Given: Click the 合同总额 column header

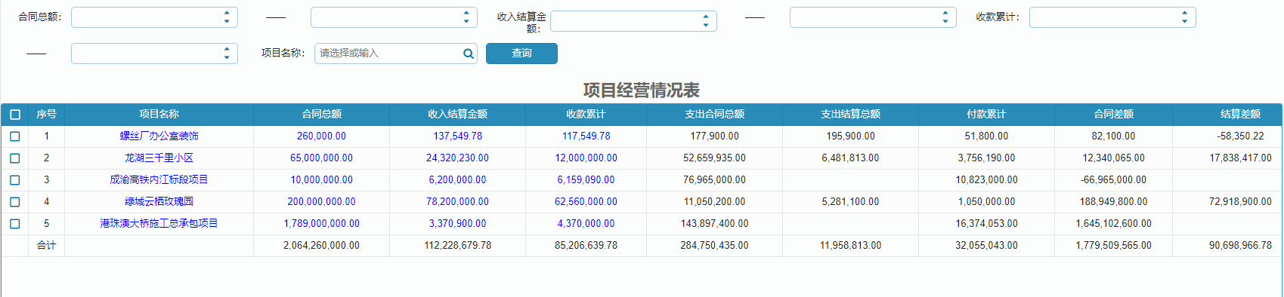Looking at the screenshot, I should (x=321, y=115).
